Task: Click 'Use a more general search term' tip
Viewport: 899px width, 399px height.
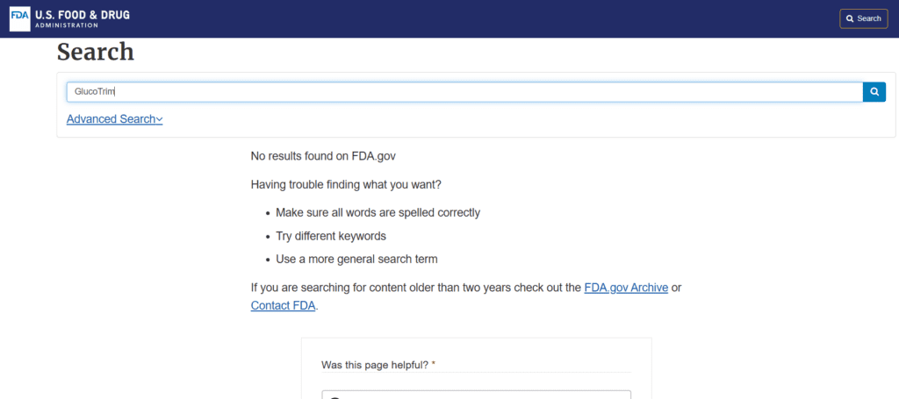Action: [356, 259]
